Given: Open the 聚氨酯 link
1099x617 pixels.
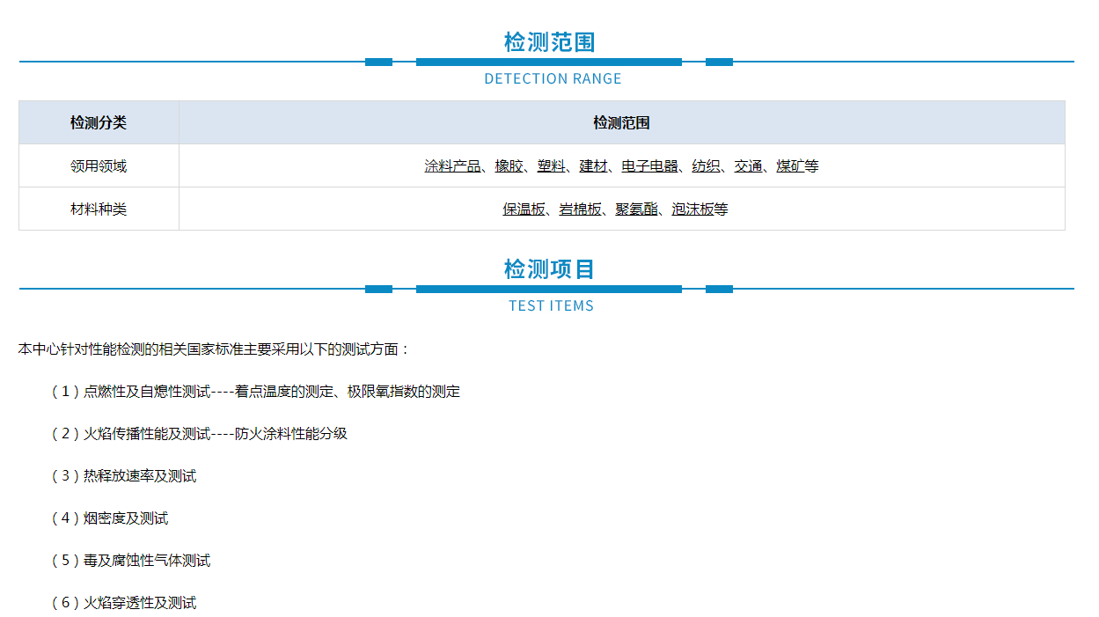Looking at the screenshot, I should point(636,209).
